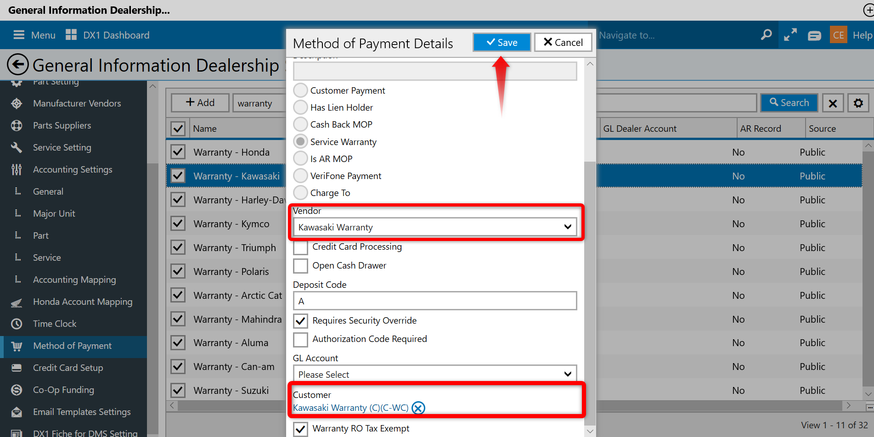Open grid settings gear icon

tap(858, 103)
